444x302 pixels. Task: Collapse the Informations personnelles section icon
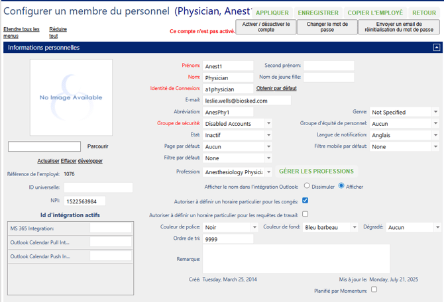436,48
